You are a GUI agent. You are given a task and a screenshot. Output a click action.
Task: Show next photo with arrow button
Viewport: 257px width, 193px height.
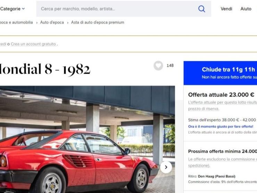point(166,167)
